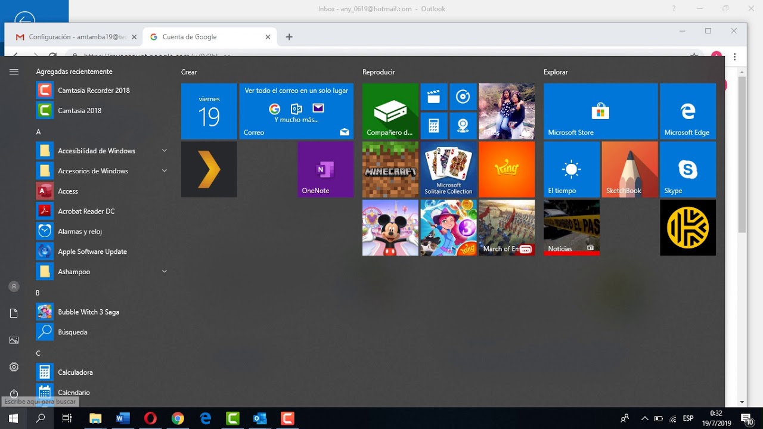Open Documents from the Start sidebar

[14, 313]
